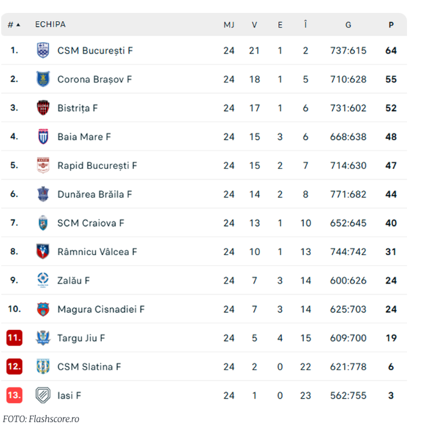Sort standings by G goals column
Image resolution: width=427 pixels, height=428 pixels.
click(348, 25)
